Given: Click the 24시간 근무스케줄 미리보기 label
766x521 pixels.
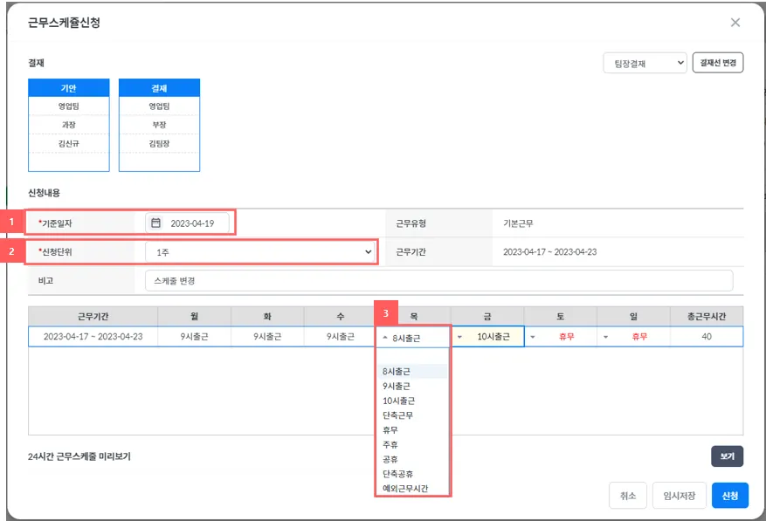Looking at the screenshot, I should coord(79,456).
